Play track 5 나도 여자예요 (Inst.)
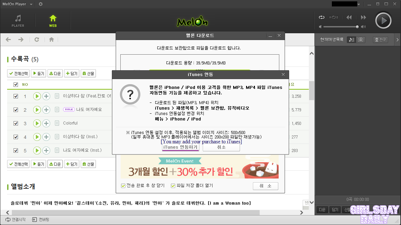The width and height of the screenshot is (401, 225). coord(37,151)
